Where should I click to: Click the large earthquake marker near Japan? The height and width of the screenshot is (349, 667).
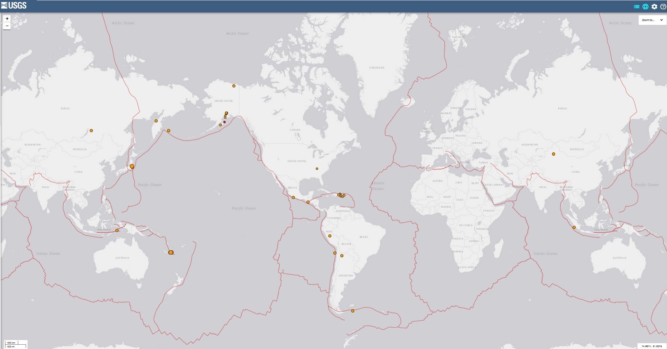tap(132, 166)
